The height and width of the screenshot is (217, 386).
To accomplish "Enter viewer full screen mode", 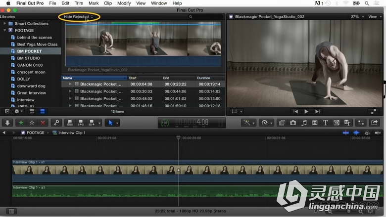I will (374, 112).
